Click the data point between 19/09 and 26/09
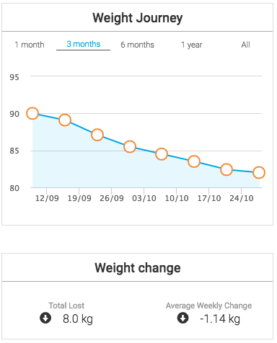This screenshot has height=343, width=277. click(x=97, y=135)
